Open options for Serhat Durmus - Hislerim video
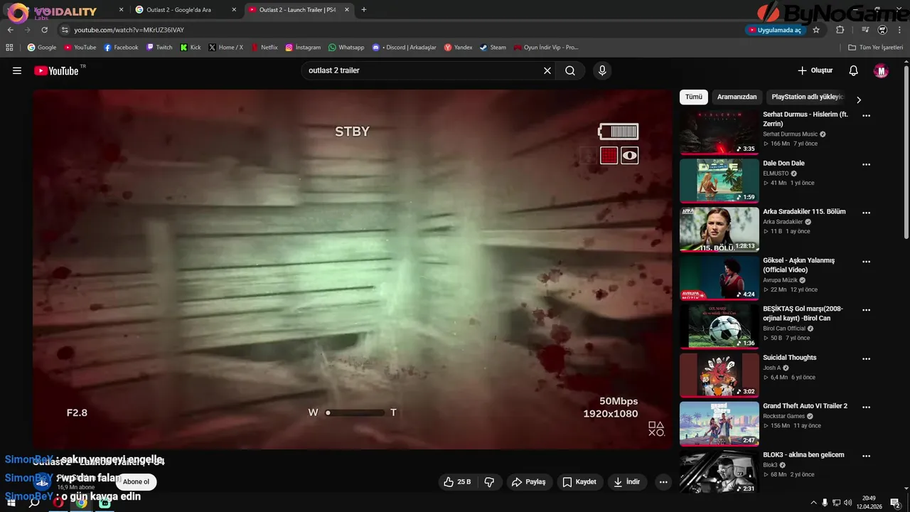 tap(866, 115)
